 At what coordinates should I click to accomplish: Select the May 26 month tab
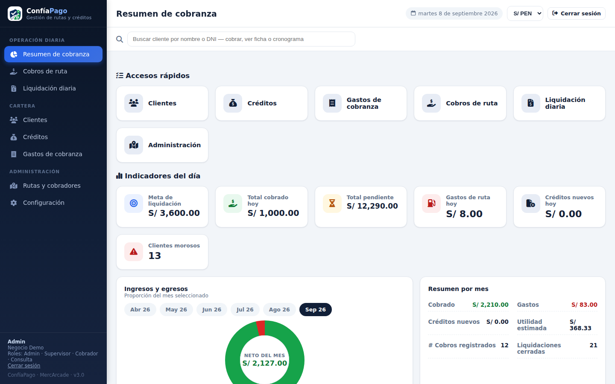[176, 310]
